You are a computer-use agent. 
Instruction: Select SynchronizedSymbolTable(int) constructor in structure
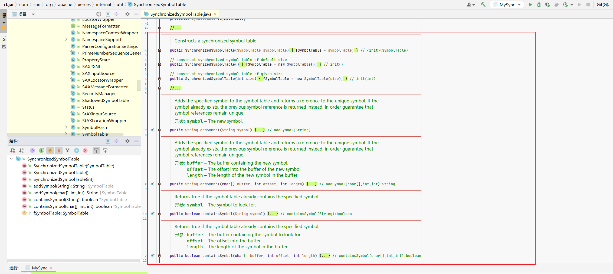pyautogui.click(x=63, y=179)
